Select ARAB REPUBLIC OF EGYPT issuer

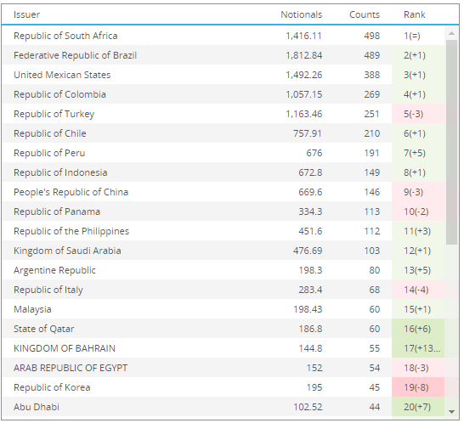(x=71, y=368)
